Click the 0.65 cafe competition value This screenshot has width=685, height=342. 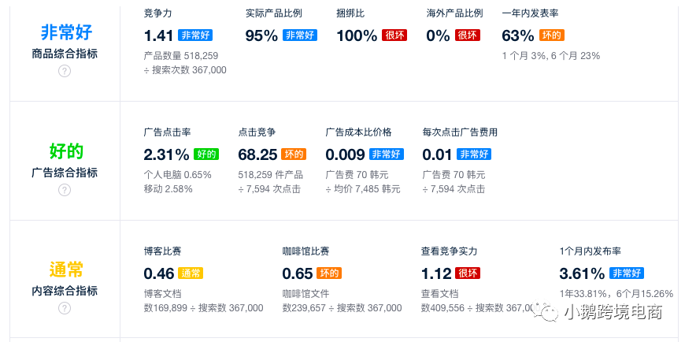point(298,273)
